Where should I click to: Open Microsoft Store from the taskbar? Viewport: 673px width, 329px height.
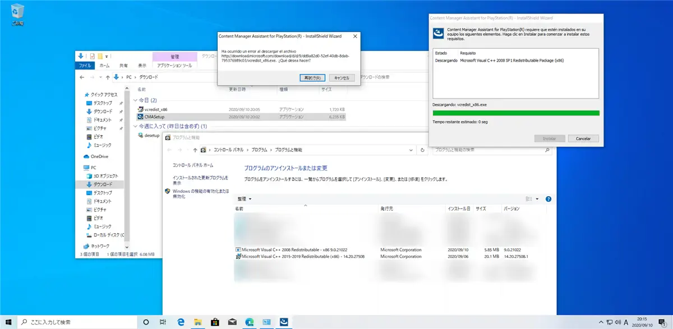[x=215, y=322]
